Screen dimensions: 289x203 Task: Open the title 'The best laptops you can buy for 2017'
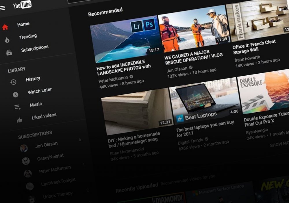click(x=205, y=128)
